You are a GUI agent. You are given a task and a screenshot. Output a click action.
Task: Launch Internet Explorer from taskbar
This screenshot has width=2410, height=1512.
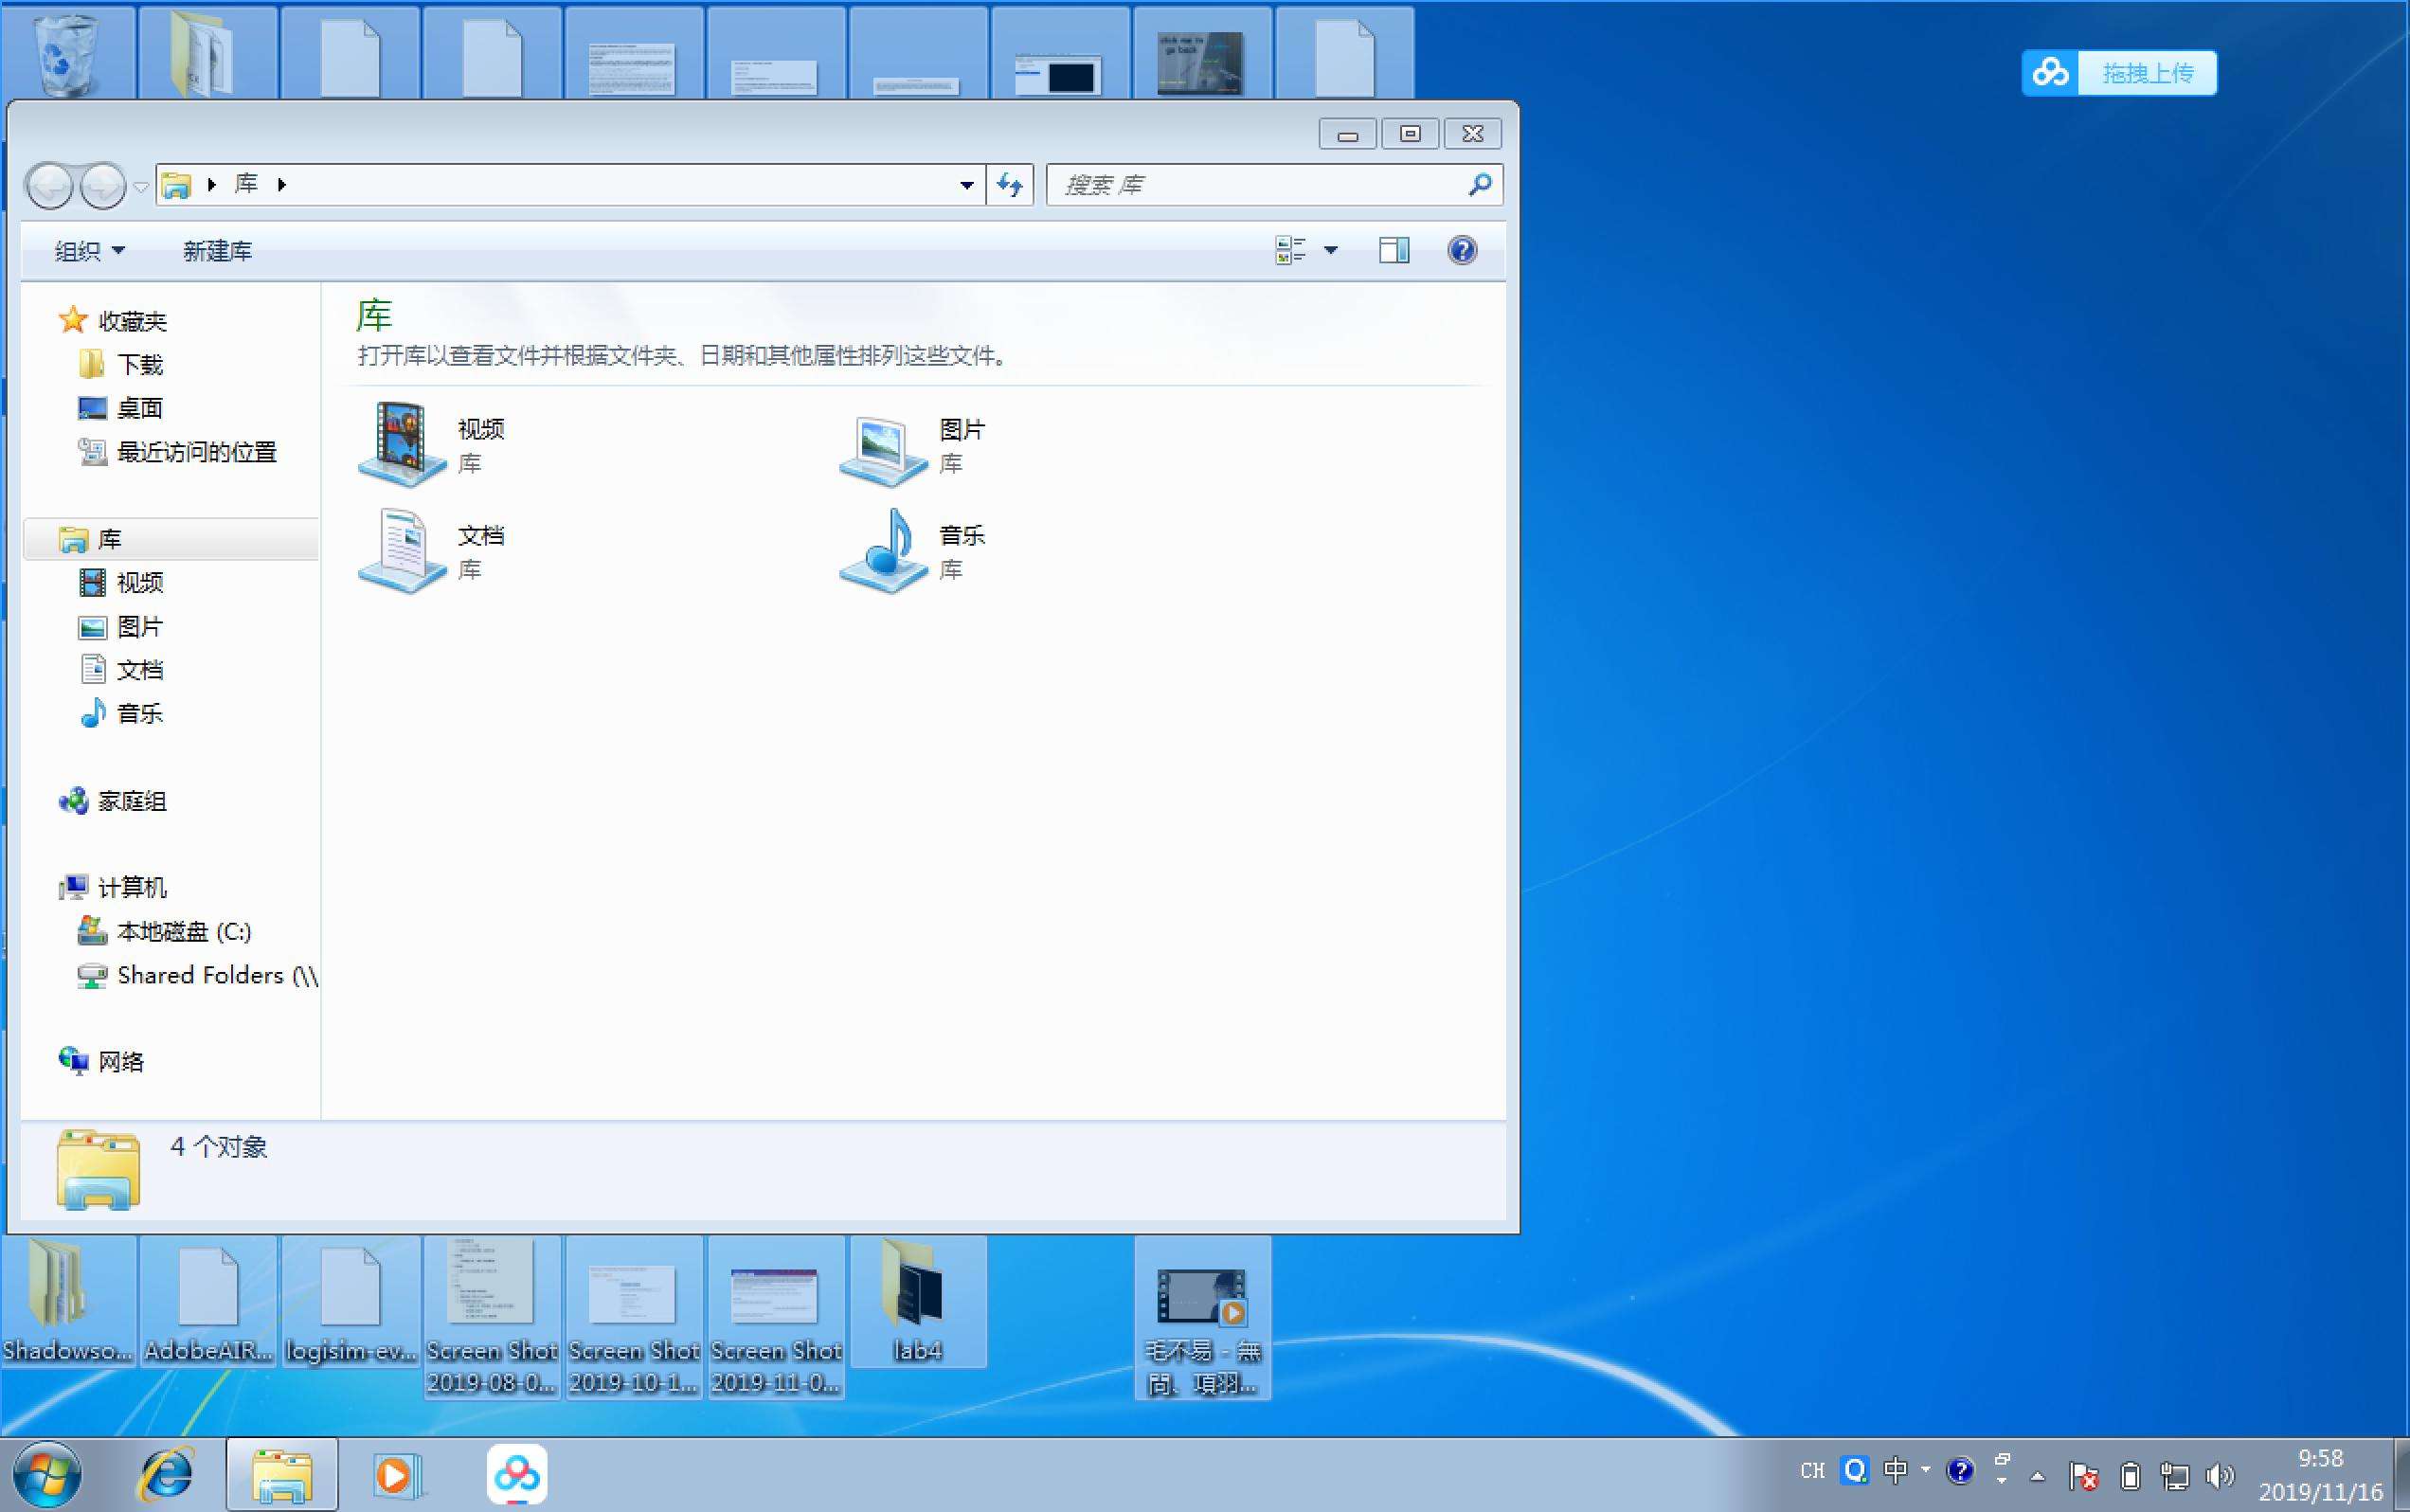[x=166, y=1475]
